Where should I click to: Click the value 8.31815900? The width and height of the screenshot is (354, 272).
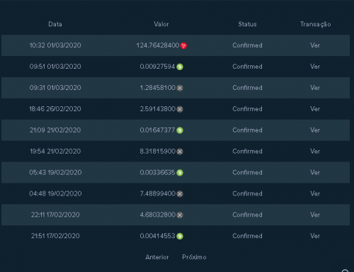pos(158,152)
